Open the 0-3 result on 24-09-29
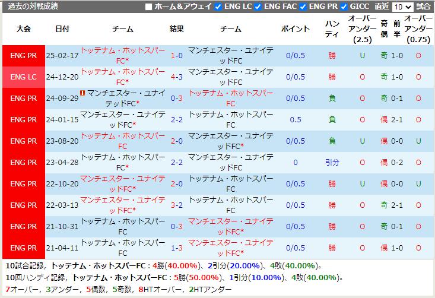 click(177, 99)
